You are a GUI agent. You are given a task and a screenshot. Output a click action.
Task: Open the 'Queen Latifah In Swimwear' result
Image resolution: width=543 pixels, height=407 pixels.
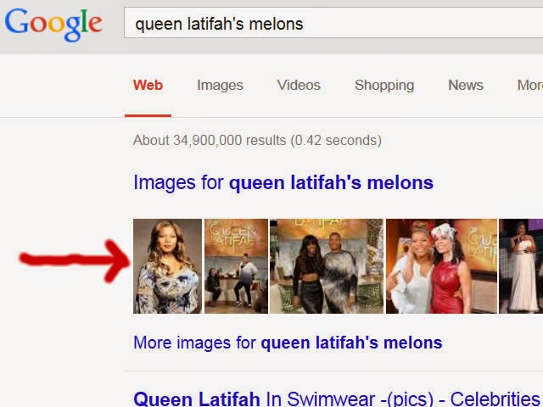(336, 398)
